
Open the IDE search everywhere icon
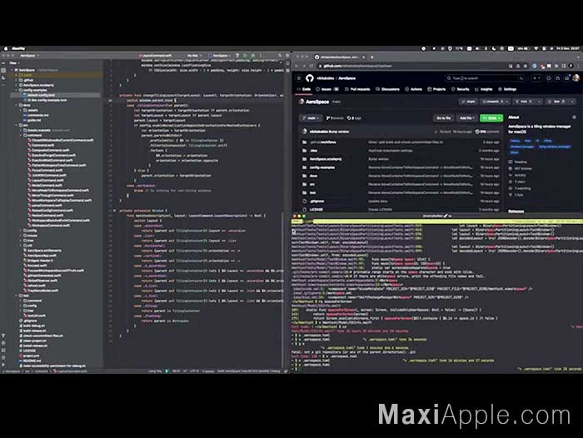(280, 56)
